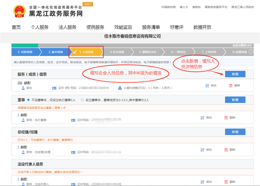Click delete trash icon in 董事 row
This screenshot has width=260, height=186.
coord(226,117)
